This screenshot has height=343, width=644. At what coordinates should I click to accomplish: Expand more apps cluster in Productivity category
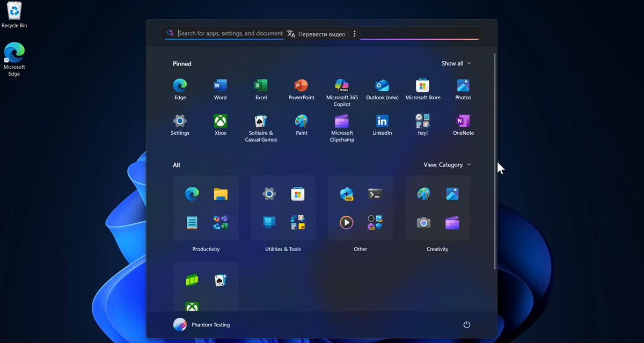[221, 222]
